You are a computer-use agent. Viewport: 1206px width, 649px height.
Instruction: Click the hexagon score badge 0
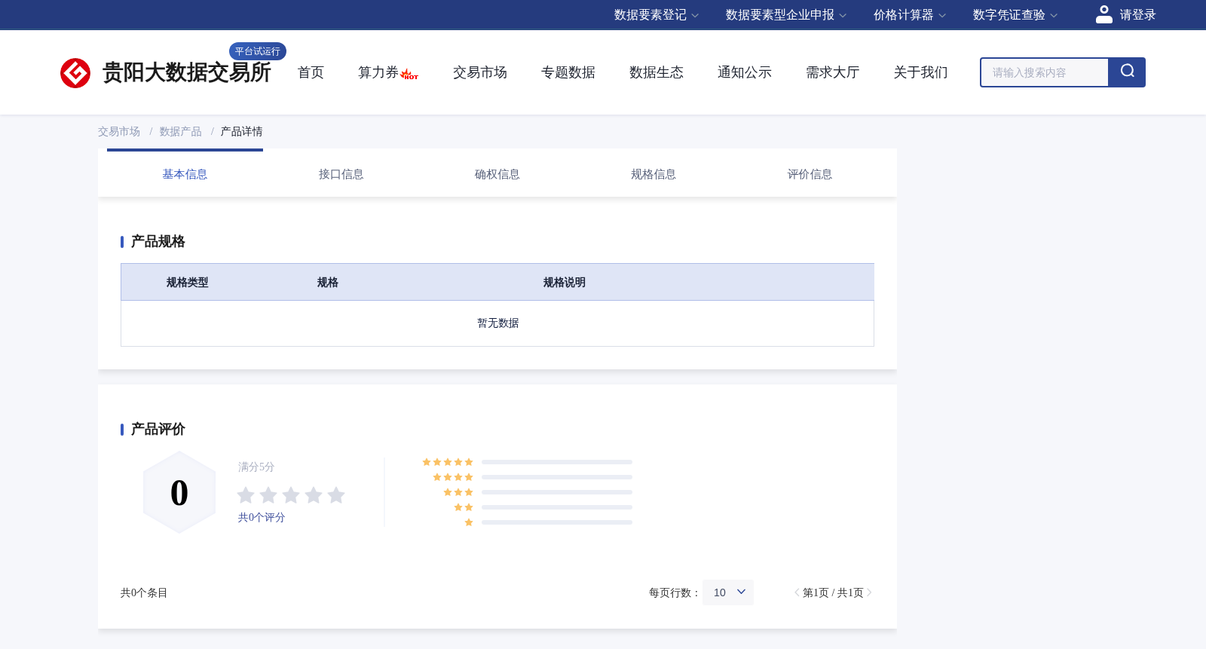(x=179, y=492)
